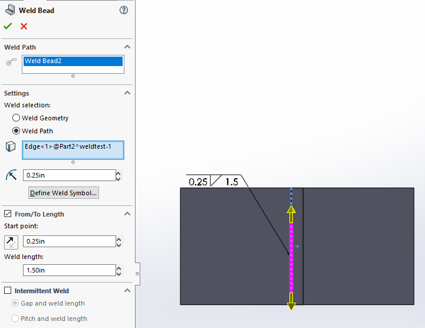The height and width of the screenshot is (328, 425).
Task: Click the bead size radius icon
Action: click(11, 175)
